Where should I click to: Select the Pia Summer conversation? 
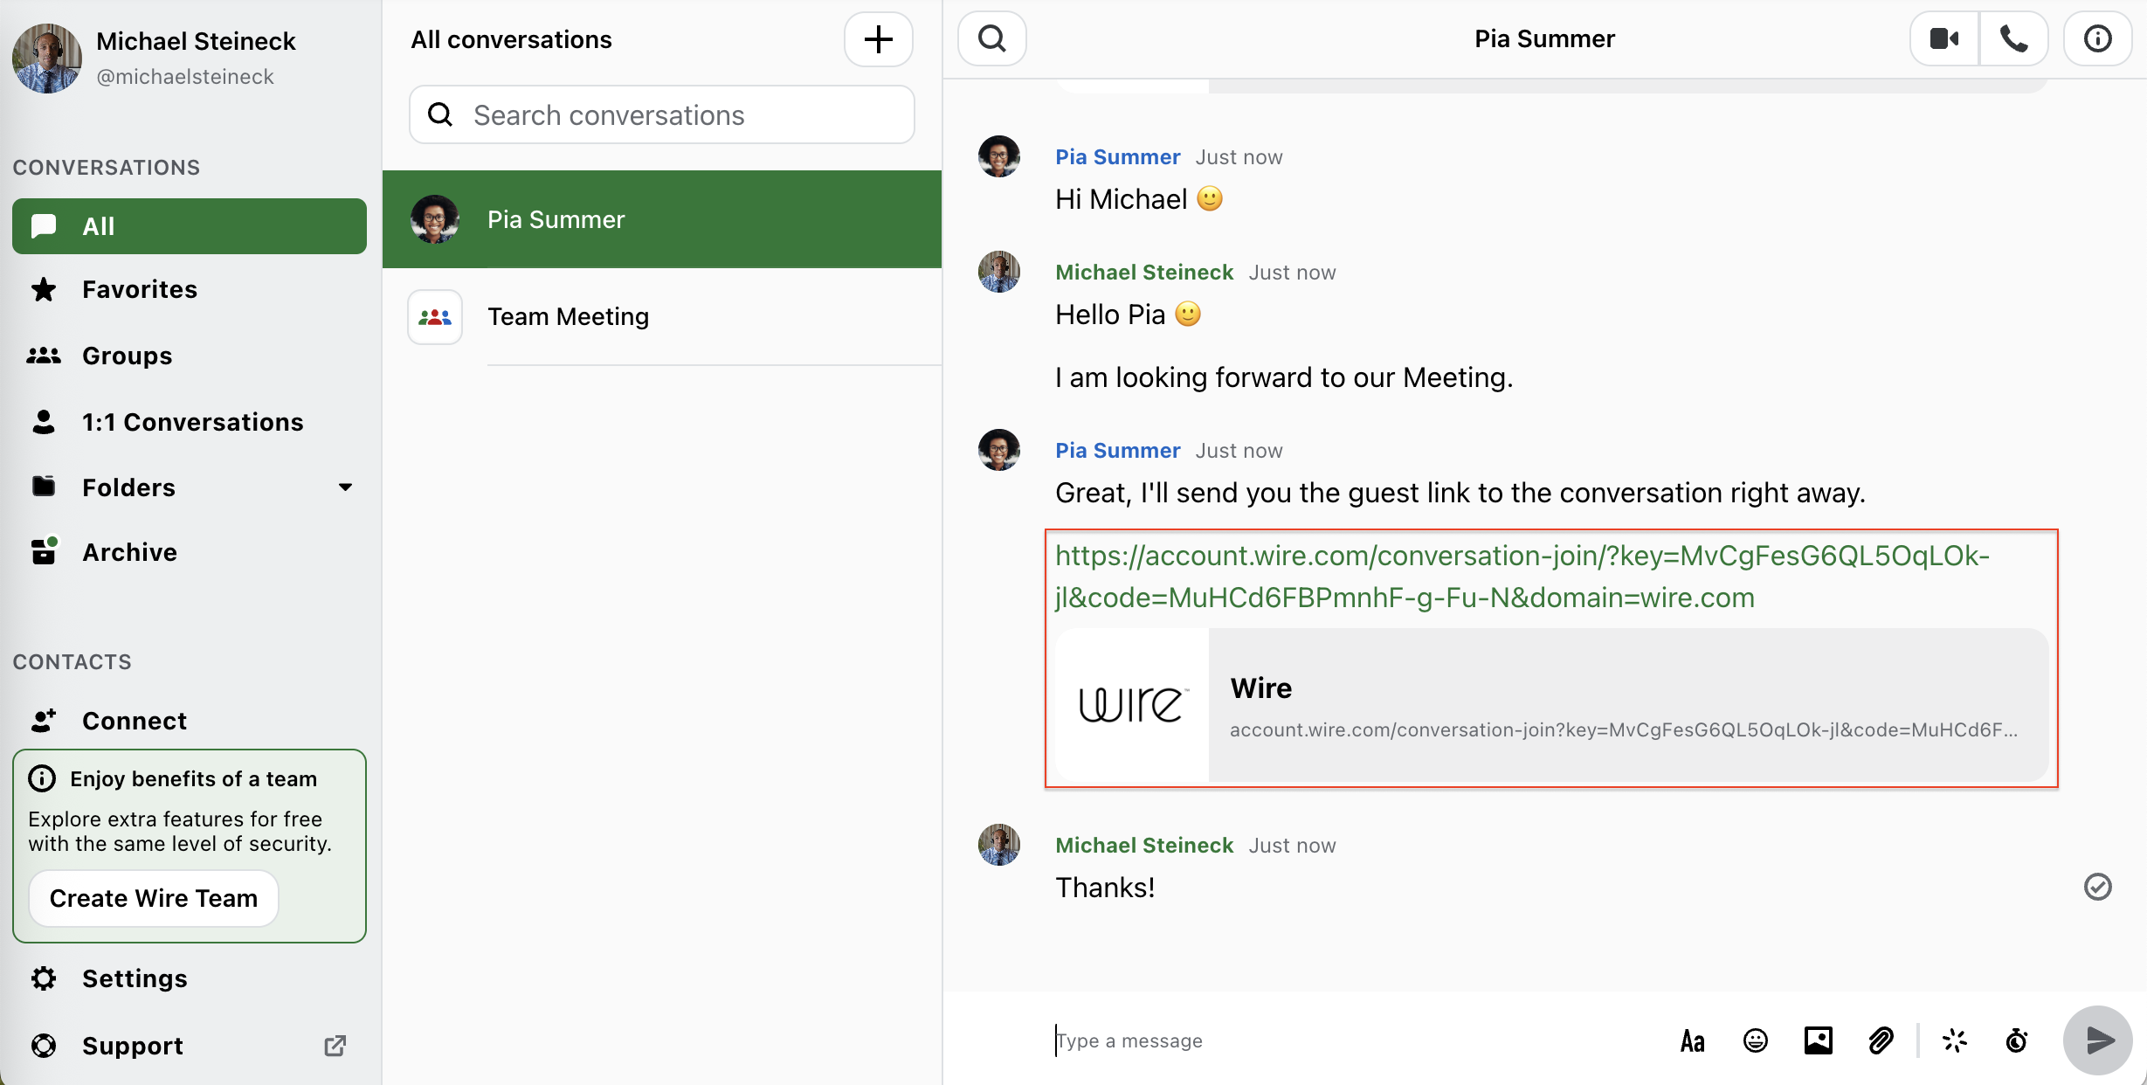(662, 219)
